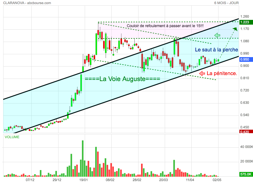This screenshot has width=253, height=183.
Task: Click the 0.720 price axis label
Action: [244, 91]
